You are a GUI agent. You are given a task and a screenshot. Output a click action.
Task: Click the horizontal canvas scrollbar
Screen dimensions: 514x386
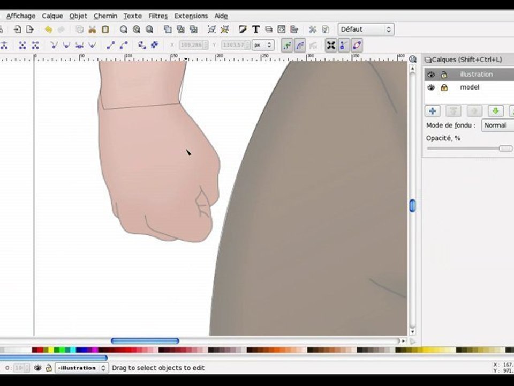click(x=145, y=340)
